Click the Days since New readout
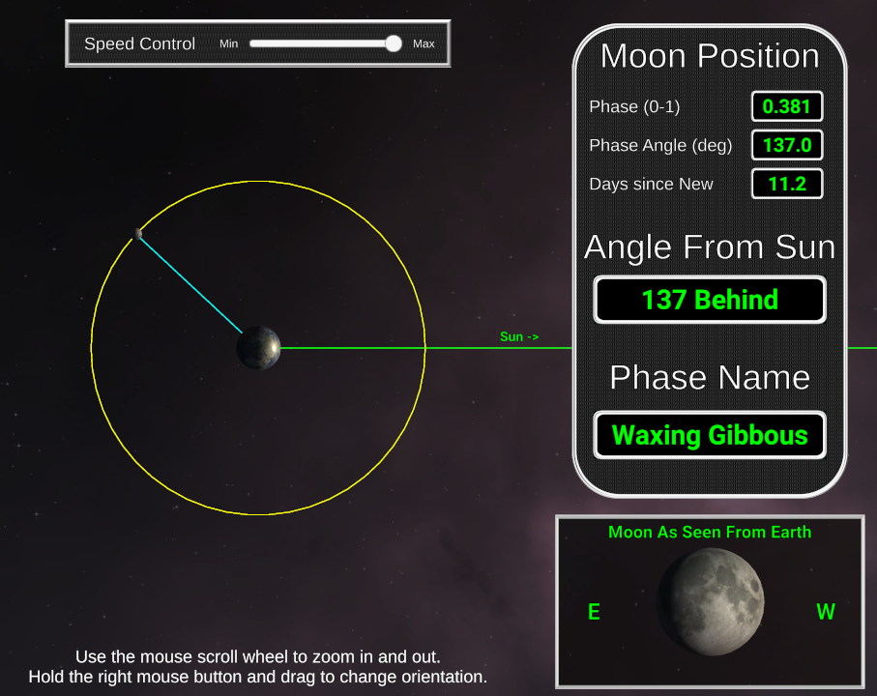The image size is (877, 696). point(786,184)
